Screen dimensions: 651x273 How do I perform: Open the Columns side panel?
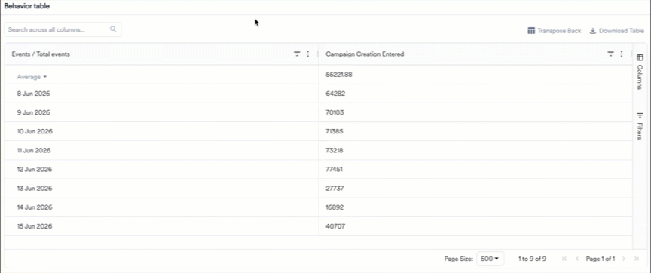[x=640, y=72]
